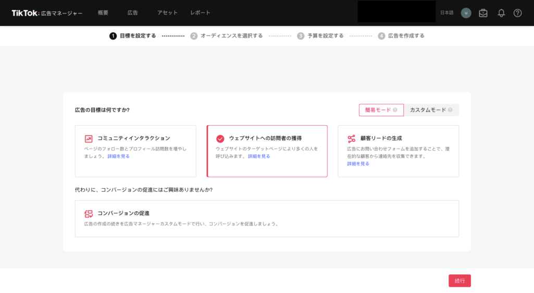Open 詳細を見る in 顧客リードの生成 card
The height and width of the screenshot is (293, 534).
tap(358, 164)
